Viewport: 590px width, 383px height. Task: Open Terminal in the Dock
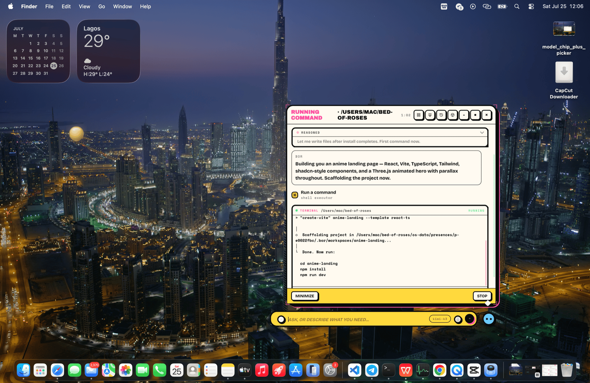pyautogui.click(x=388, y=370)
